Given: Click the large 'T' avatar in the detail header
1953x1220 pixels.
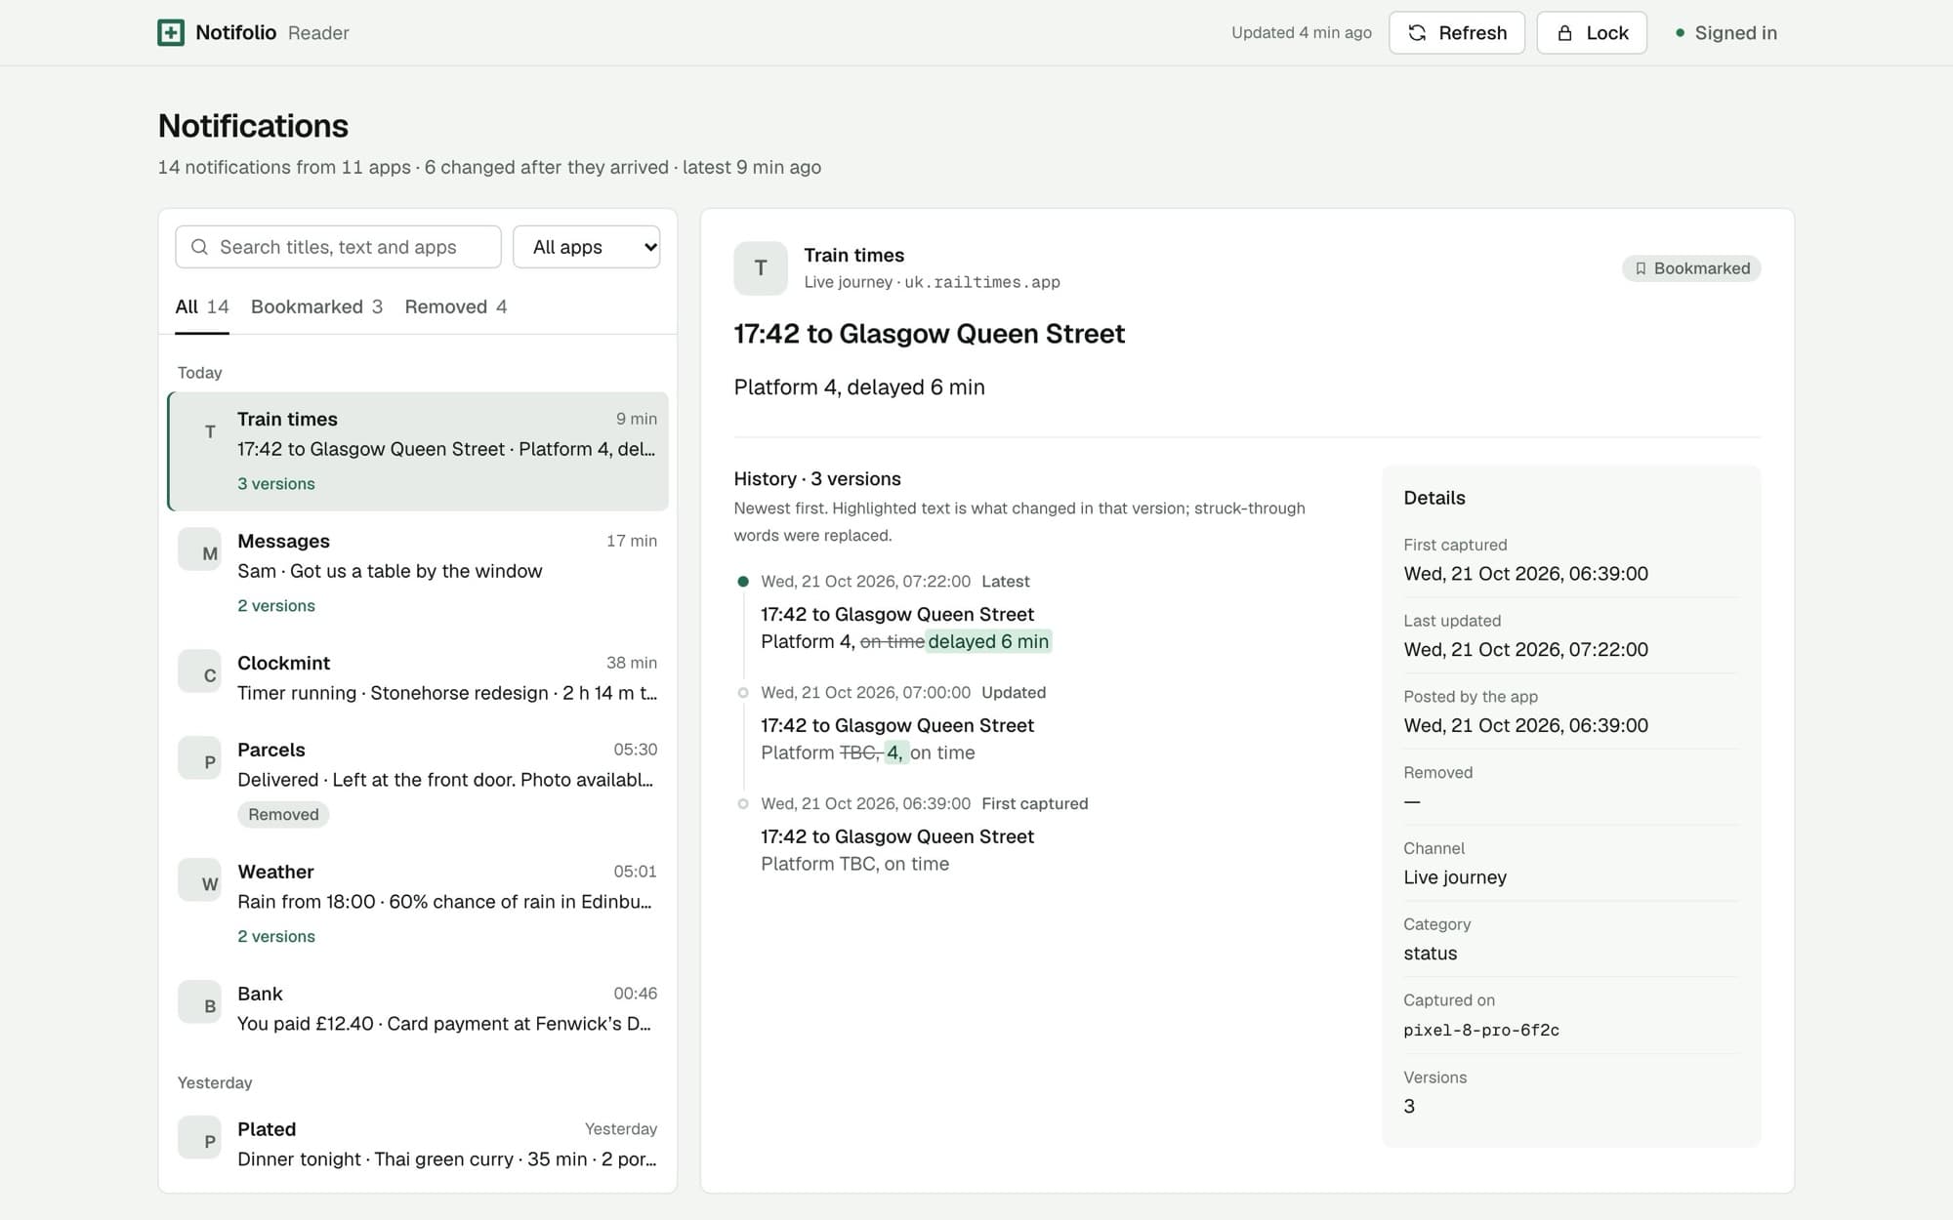Looking at the screenshot, I should (761, 268).
